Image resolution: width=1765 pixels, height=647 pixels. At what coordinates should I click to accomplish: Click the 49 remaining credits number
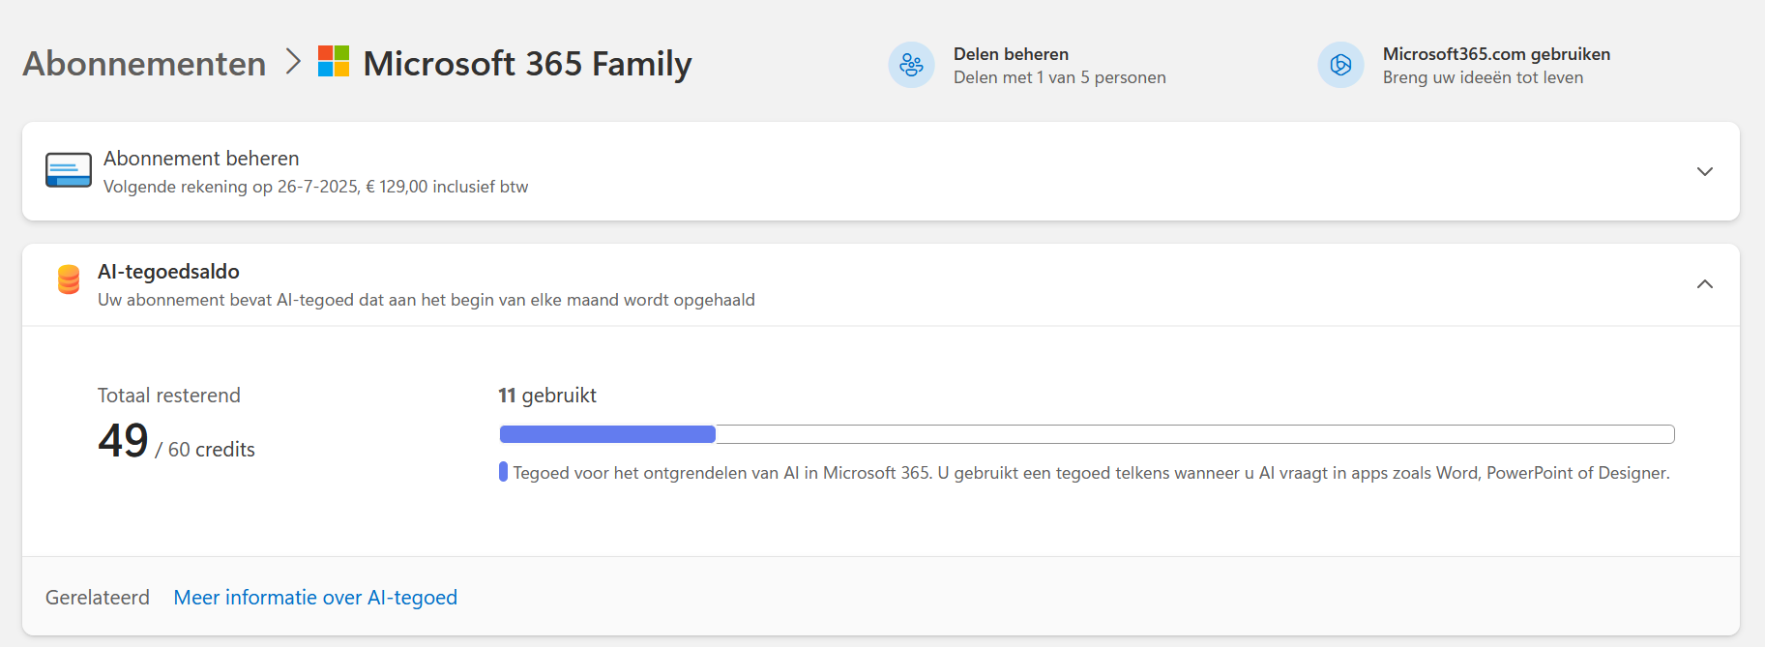(x=123, y=441)
